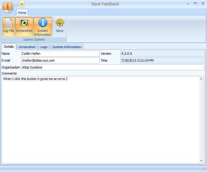Click the Version field showing 4.2.0.0
207x172 pixels.
(x=162, y=54)
